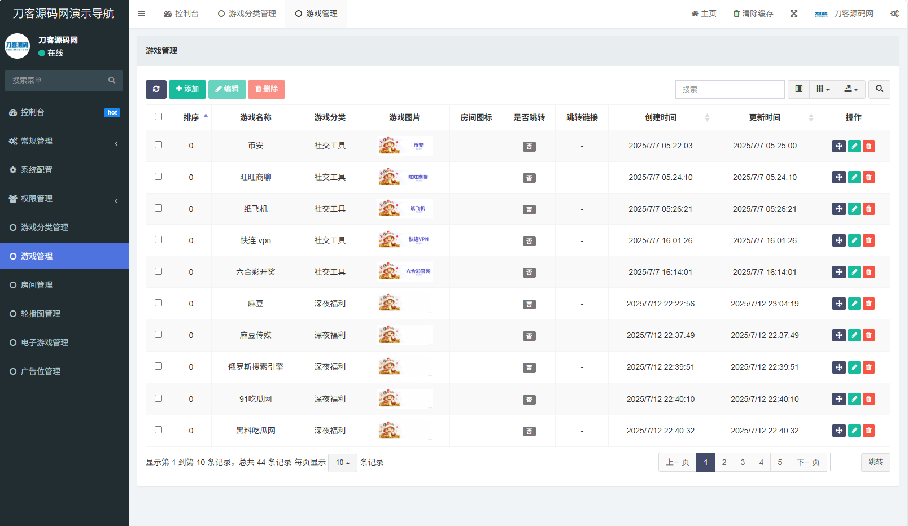Viewport: 908px width, 526px height.
Task: Check the checkbox for 纸飞机 row
Action: click(158, 208)
